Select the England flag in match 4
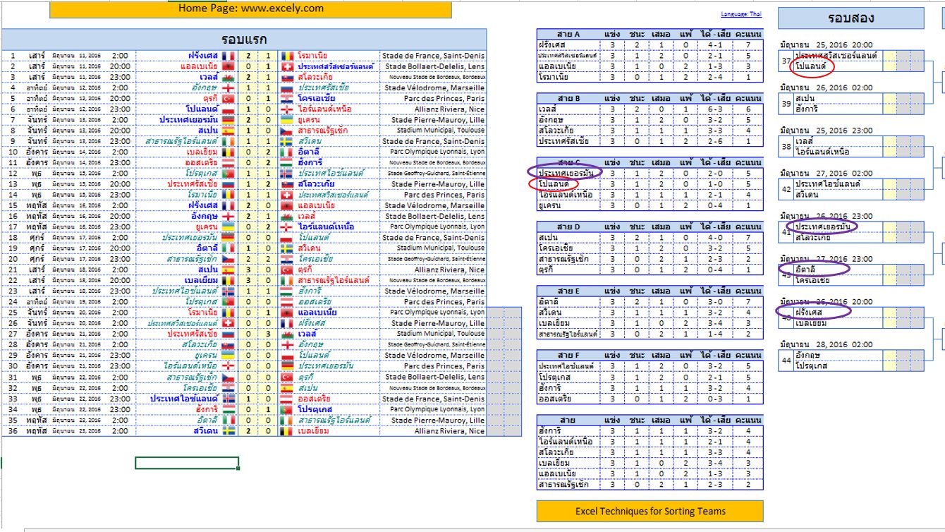This screenshot has height=532, width=945. click(x=228, y=87)
